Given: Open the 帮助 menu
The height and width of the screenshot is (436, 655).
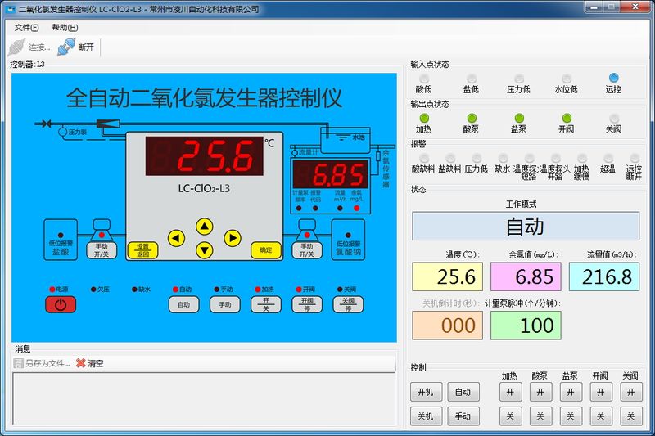Looking at the screenshot, I should point(64,27).
